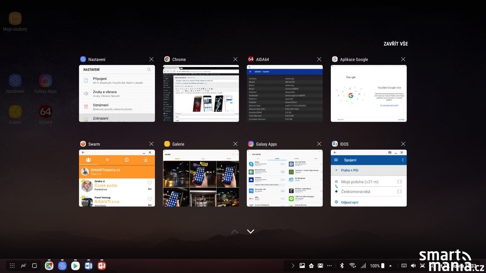Click the down chevron below the app cards
The height and width of the screenshot is (273, 486).
pyautogui.click(x=251, y=232)
